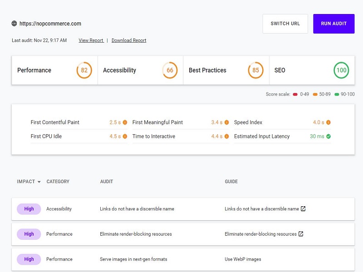Click the Best Practices score circle 85
Image resolution: width=363 pixels, height=272 pixels.
tap(255, 70)
